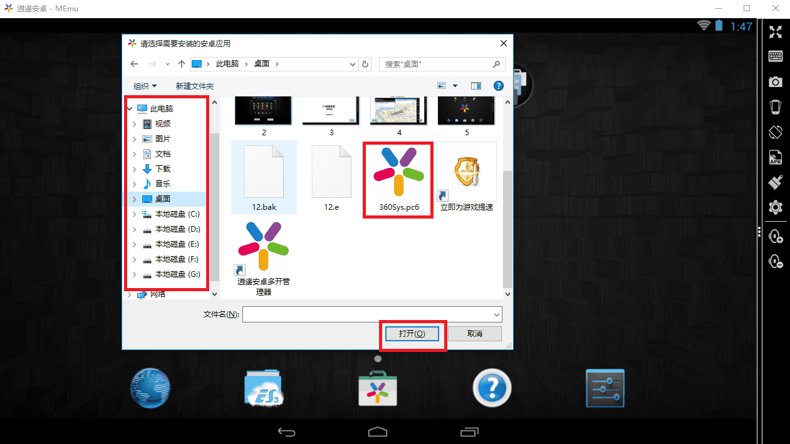Open MEmu settings gear icon
Image resolution: width=790 pixels, height=444 pixels.
(x=776, y=207)
